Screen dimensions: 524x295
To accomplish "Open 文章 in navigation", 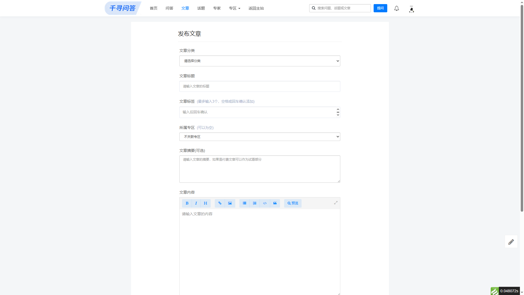I will pos(185,8).
